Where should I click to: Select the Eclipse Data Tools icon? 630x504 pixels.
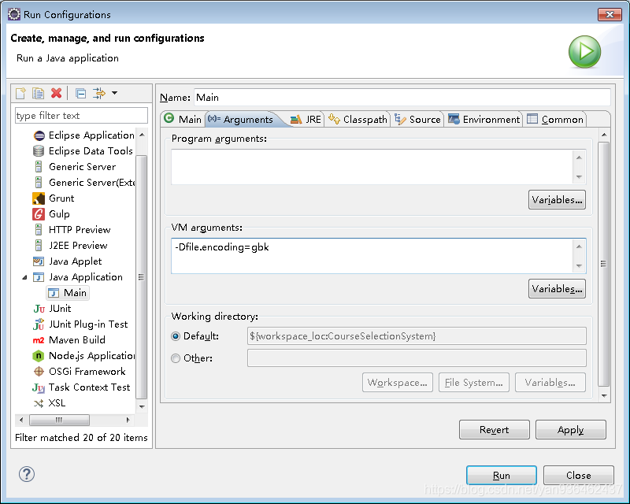39,151
